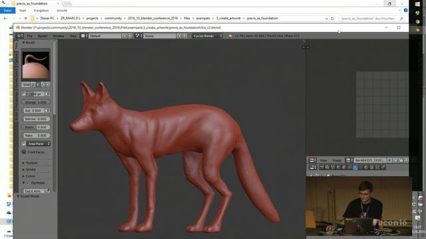Viewport: 426px width, 239px height.
Task: Open the Blender Help menu
Action: point(73,36)
